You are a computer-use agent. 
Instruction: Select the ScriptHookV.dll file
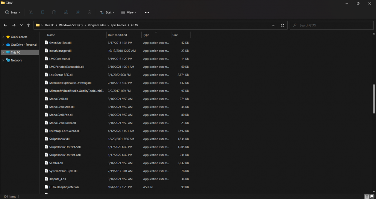(x=59, y=139)
